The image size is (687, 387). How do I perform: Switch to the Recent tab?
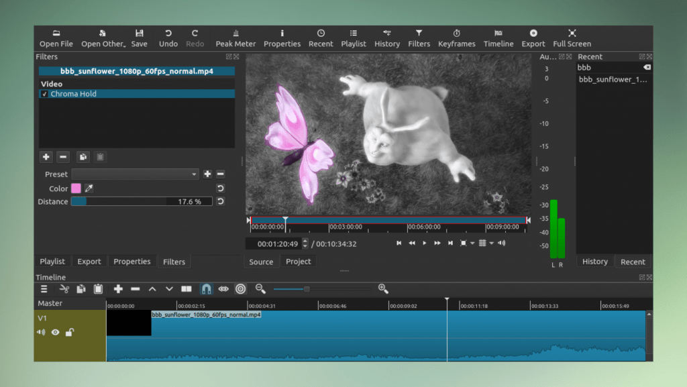[x=633, y=262]
